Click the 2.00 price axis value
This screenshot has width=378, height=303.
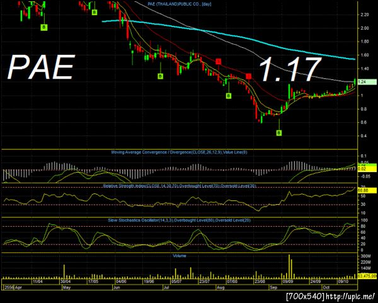(x=365, y=28)
